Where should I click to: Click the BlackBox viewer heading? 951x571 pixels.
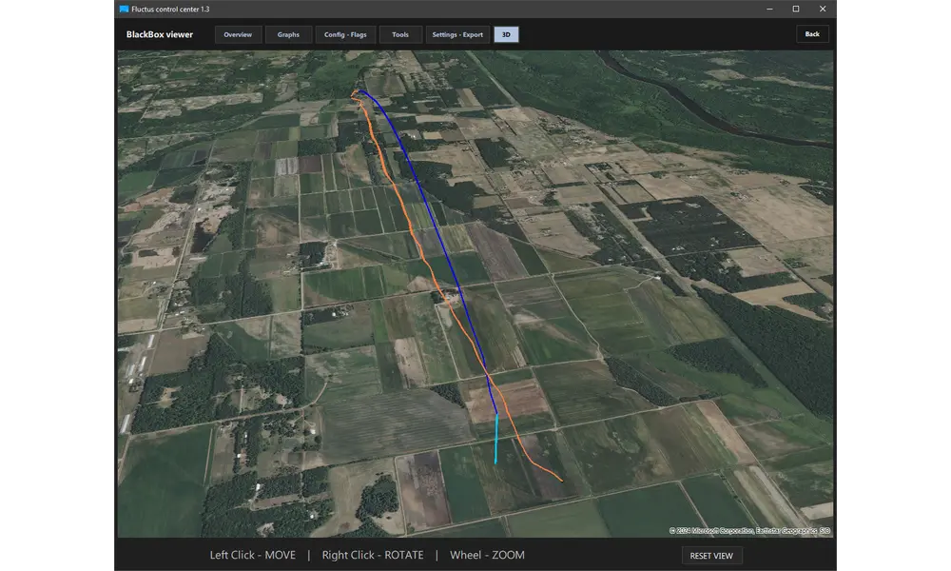[160, 34]
